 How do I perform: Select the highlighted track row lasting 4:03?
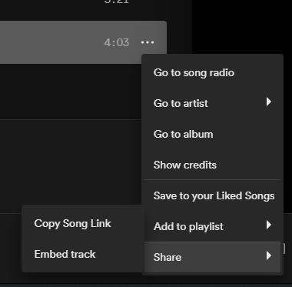(x=83, y=42)
